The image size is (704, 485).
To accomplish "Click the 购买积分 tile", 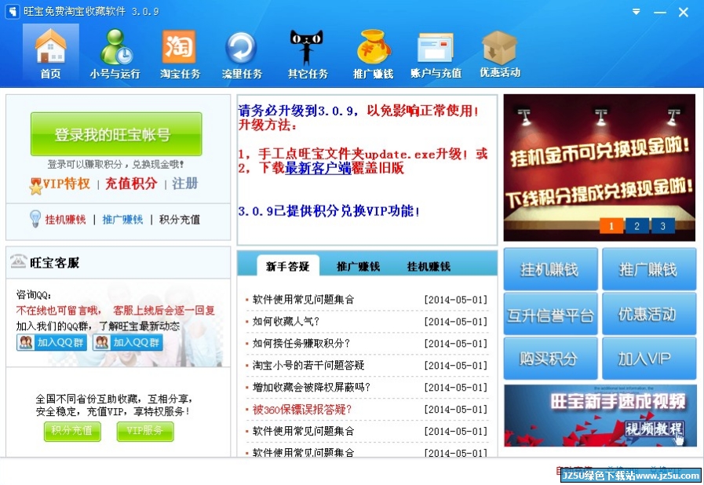I will pyautogui.click(x=550, y=359).
